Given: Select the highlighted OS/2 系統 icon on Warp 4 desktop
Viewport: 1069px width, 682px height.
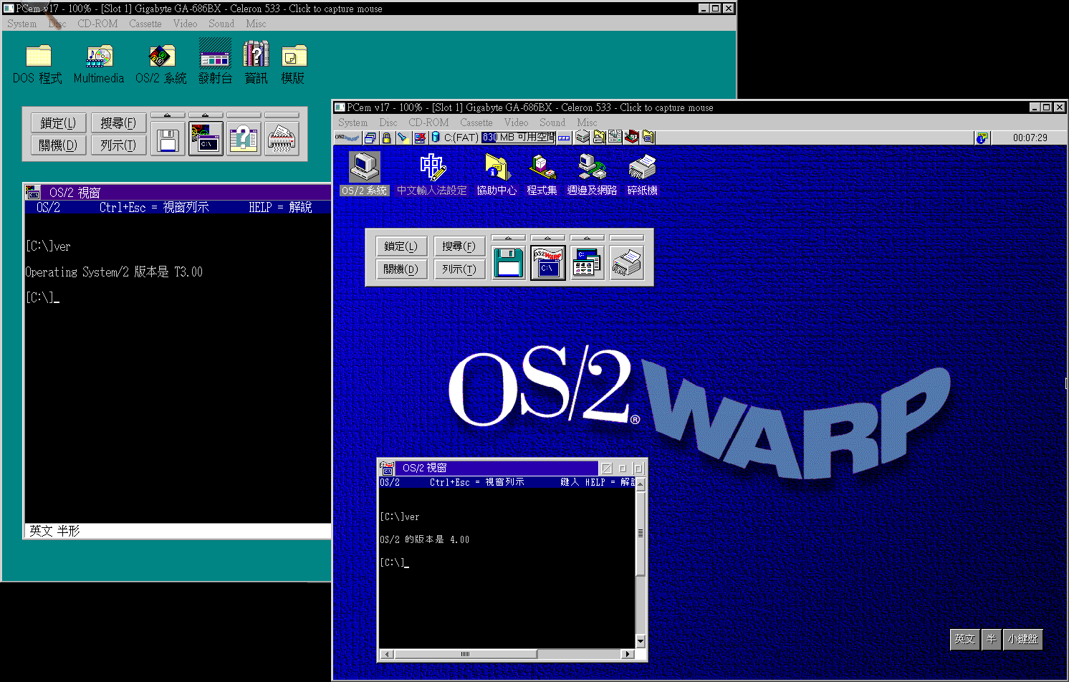Looking at the screenshot, I should [x=364, y=175].
